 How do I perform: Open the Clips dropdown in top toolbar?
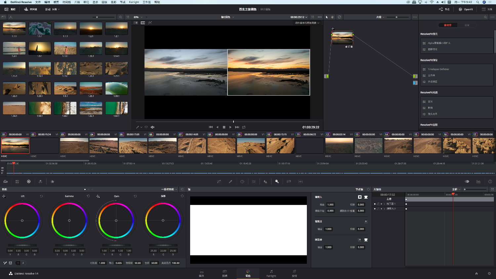point(53,9)
